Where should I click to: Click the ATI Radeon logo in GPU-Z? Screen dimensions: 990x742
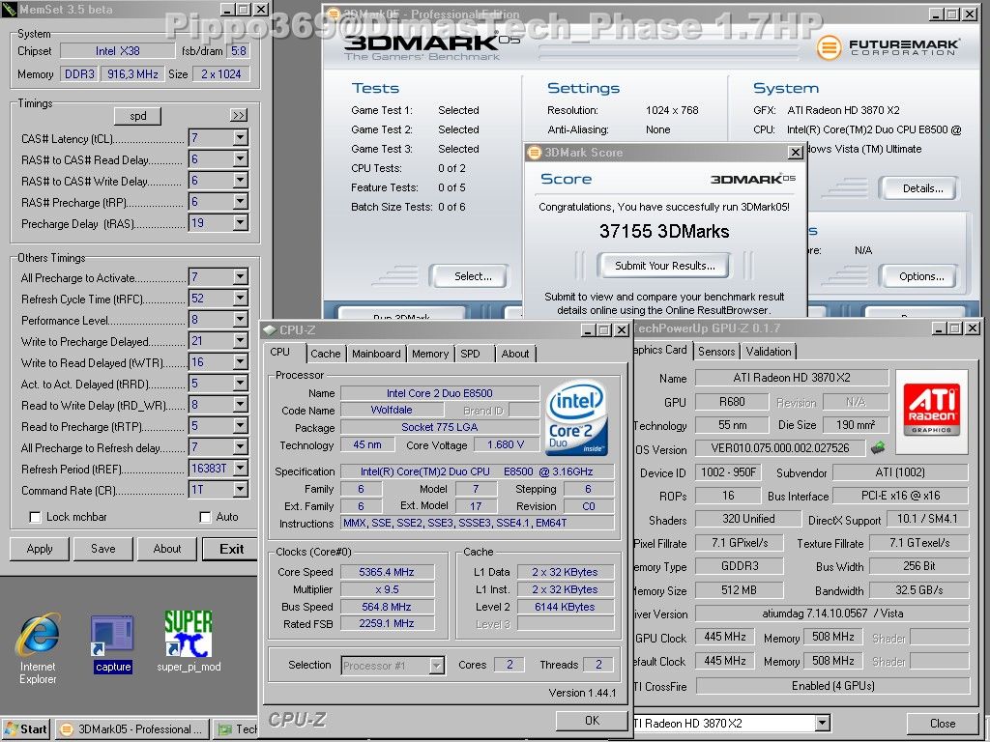pyautogui.click(x=931, y=412)
